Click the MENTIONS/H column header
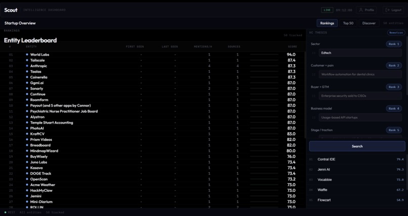 point(203,46)
